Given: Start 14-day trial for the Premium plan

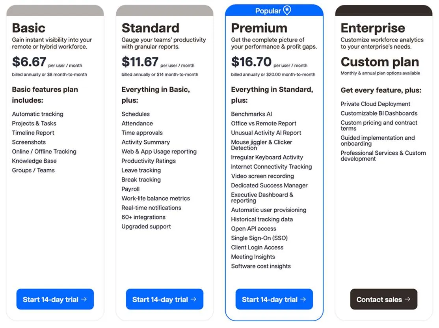Looking at the screenshot, I should click(274, 299).
